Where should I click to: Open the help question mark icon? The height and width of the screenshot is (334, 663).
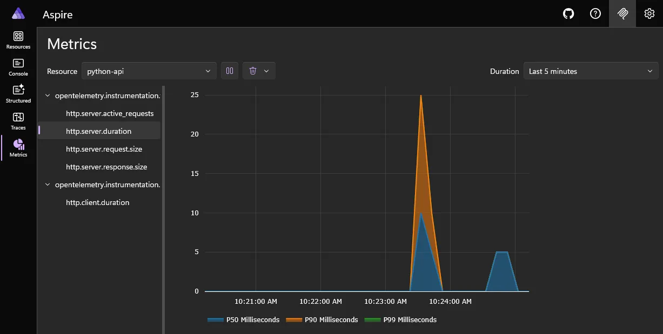pos(595,13)
